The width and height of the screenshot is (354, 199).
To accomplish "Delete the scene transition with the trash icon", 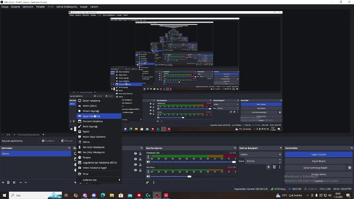I will click(x=274, y=167).
